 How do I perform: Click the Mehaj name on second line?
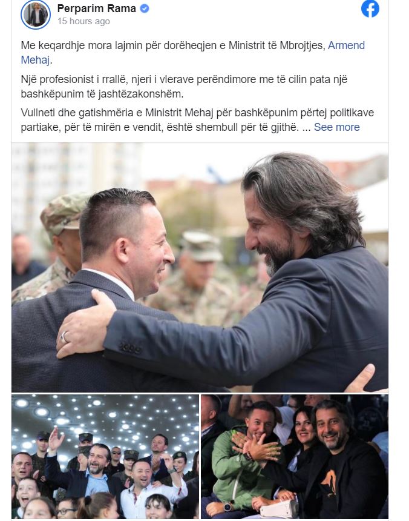35,60
